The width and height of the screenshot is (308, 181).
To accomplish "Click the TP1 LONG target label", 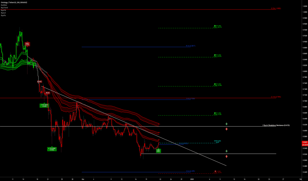I will [218, 114].
